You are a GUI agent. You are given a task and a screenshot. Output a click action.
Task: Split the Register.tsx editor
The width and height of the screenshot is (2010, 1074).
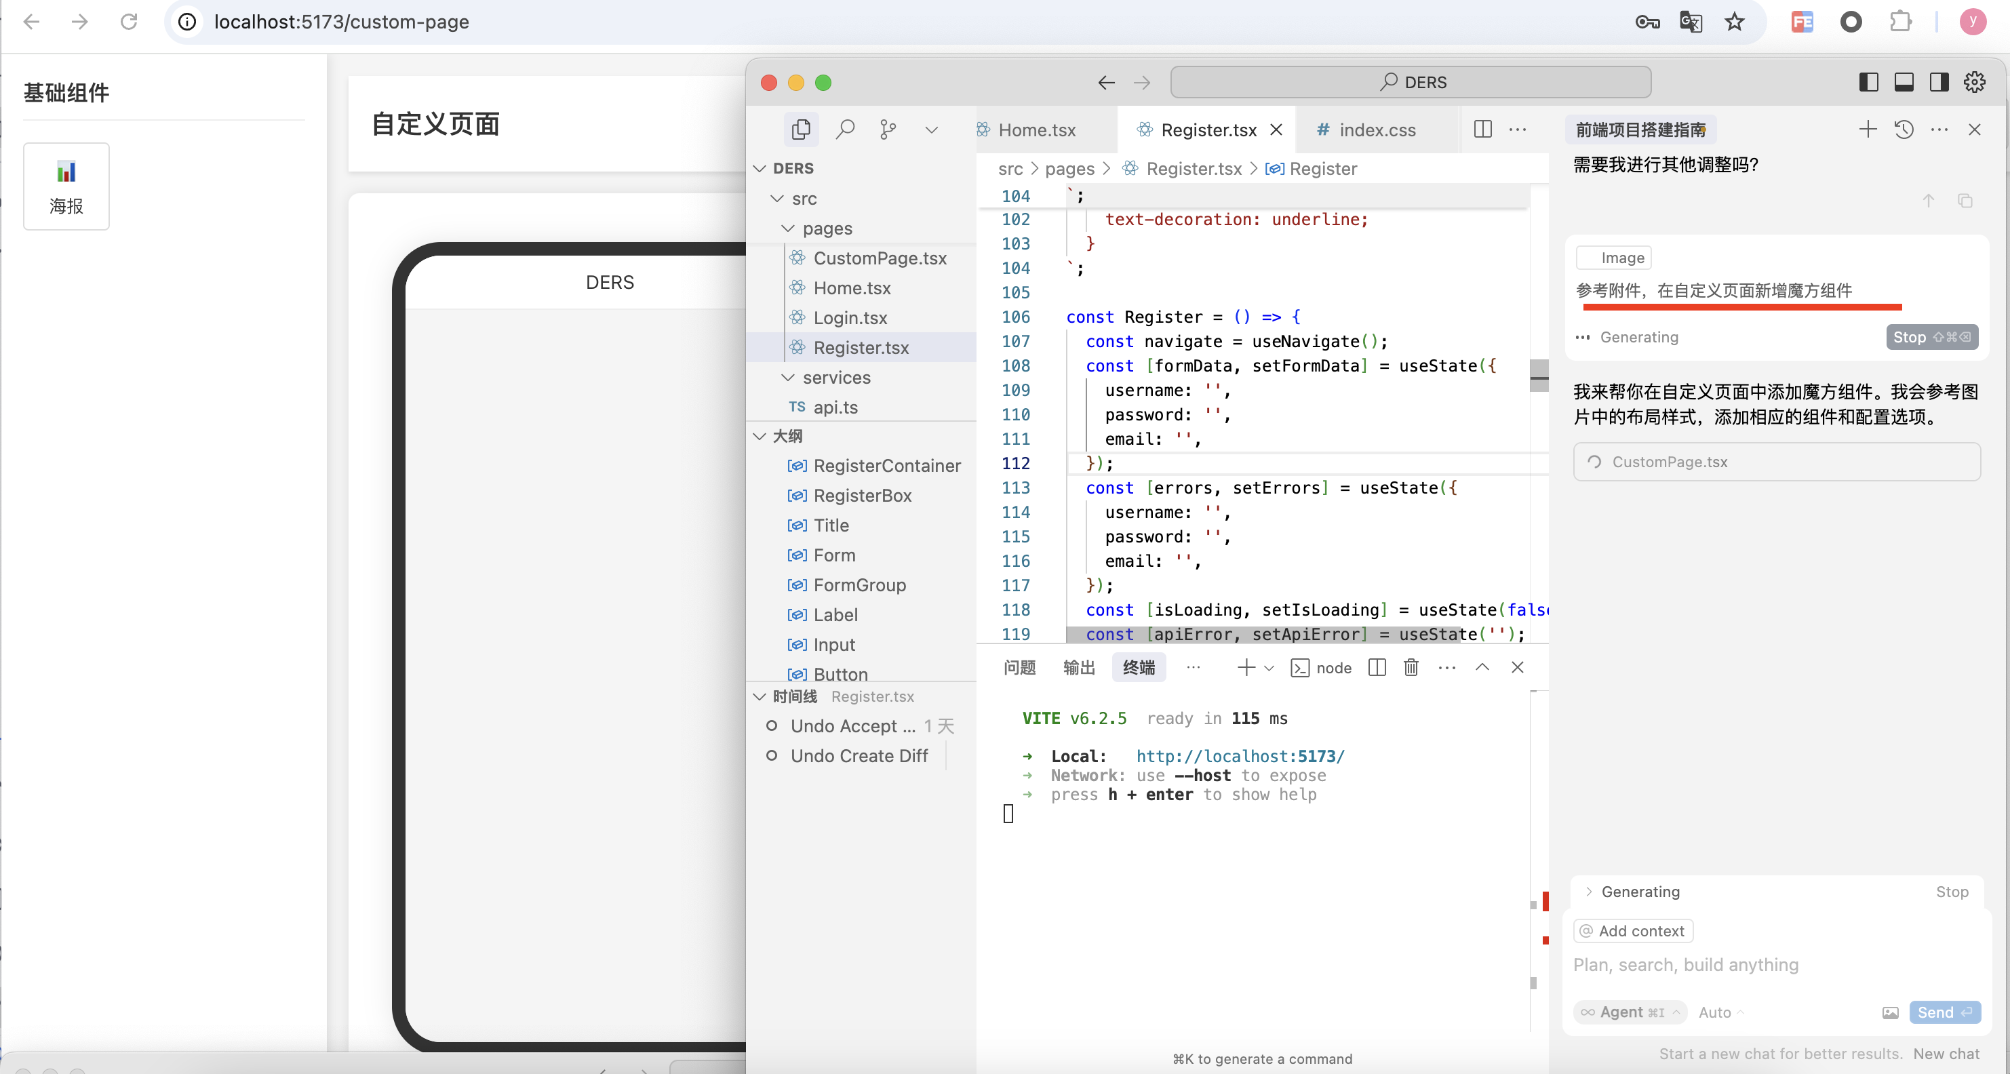1482,130
